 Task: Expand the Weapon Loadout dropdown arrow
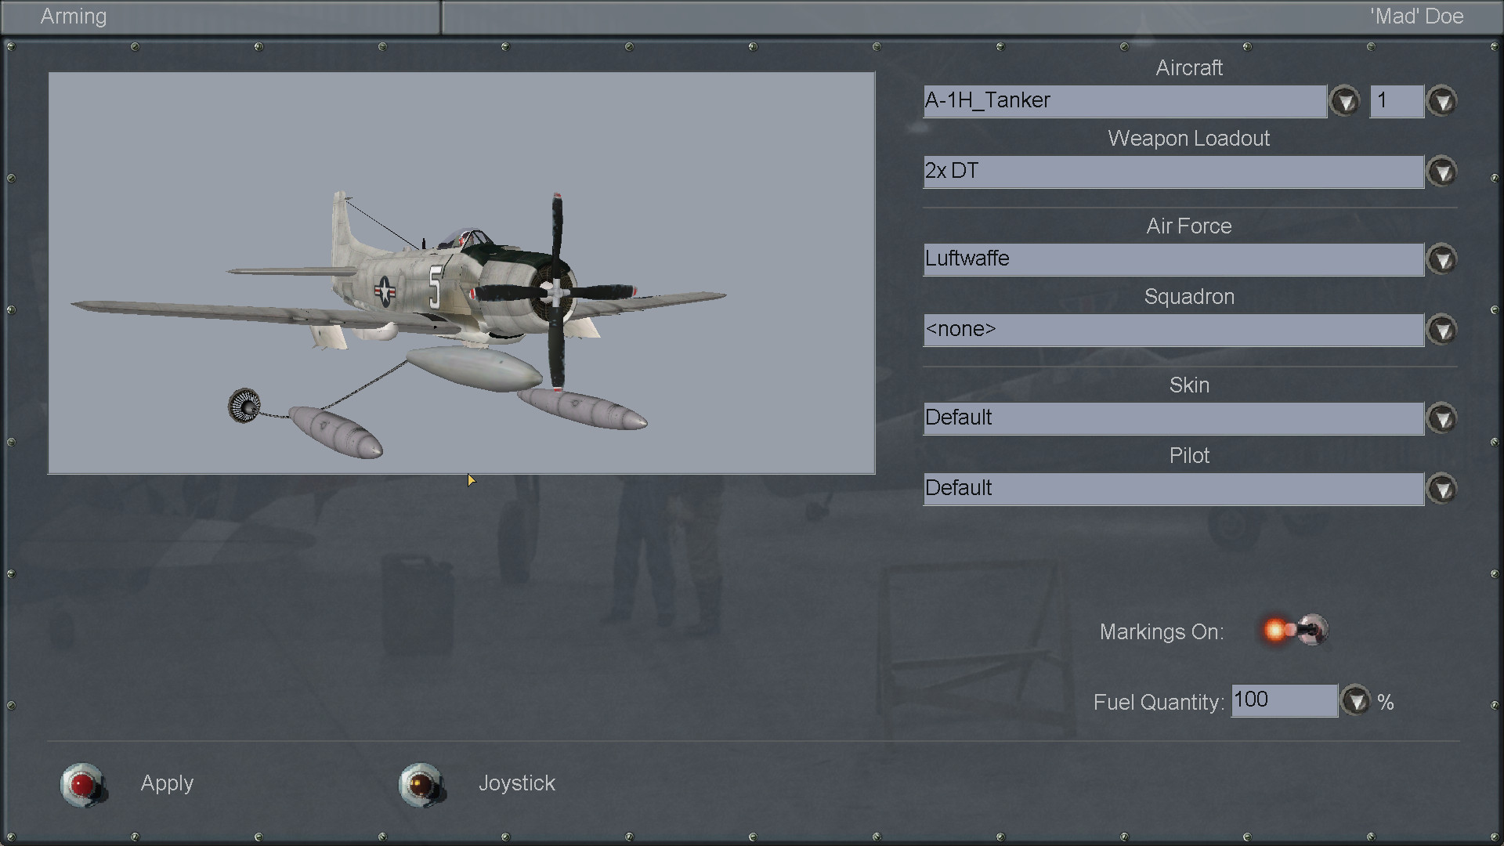(1442, 172)
